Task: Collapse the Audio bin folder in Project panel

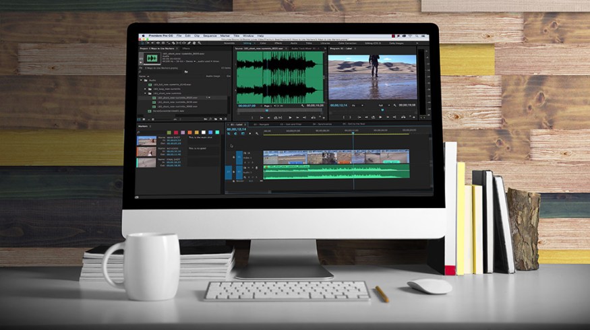Action: tap(142, 80)
